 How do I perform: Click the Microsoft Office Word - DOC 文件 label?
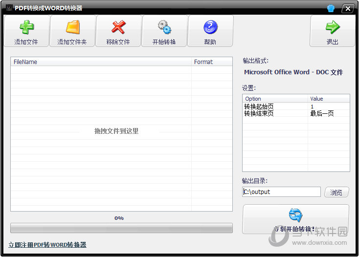[x=293, y=72]
